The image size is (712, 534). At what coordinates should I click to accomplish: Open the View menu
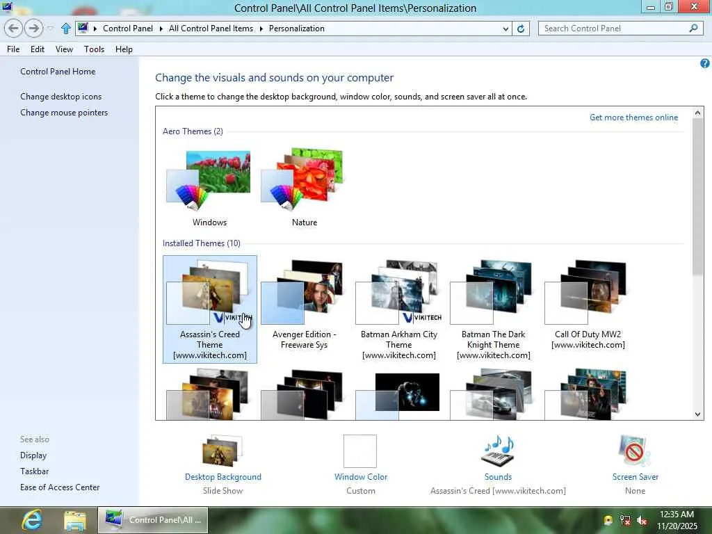(x=64, y=49)
